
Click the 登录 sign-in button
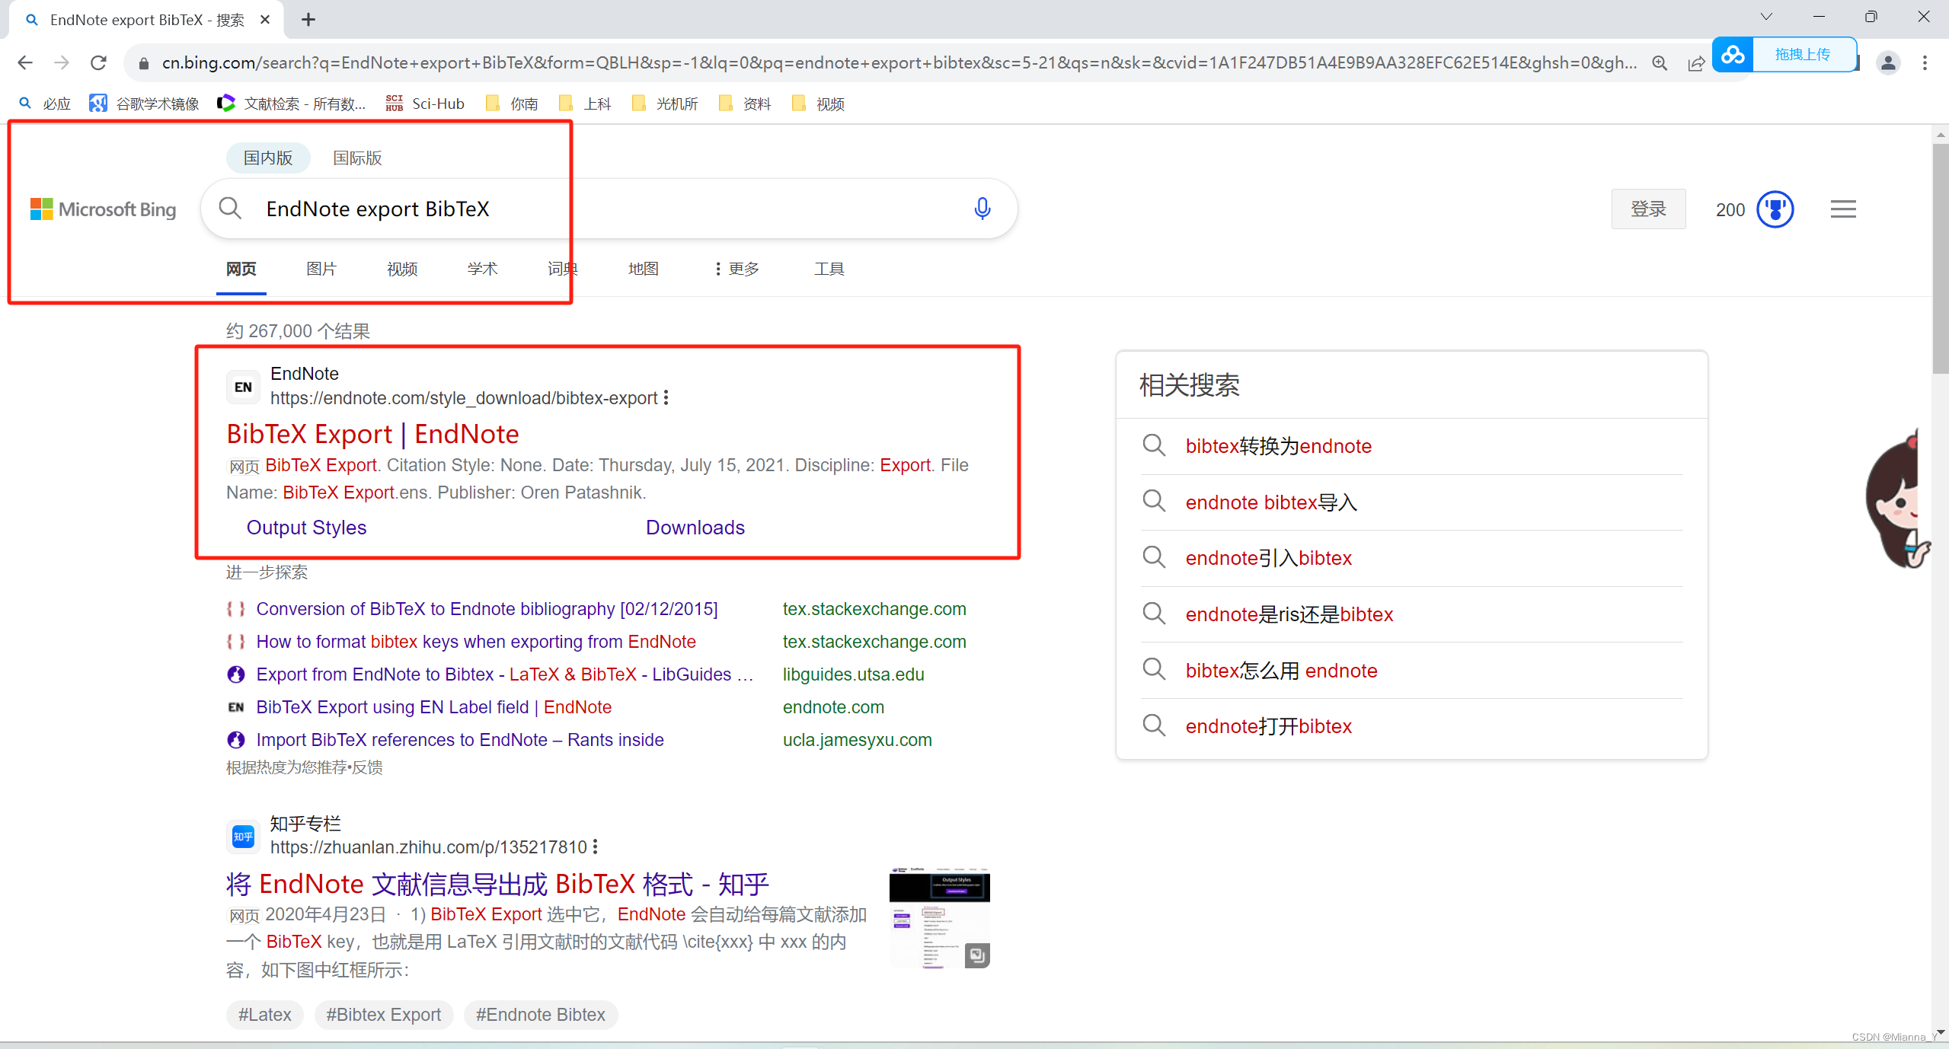(x=1648, y=209)
